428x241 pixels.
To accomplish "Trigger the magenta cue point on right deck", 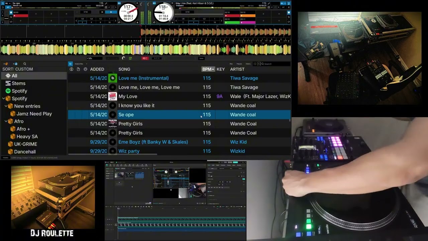I will pos(248,22).
